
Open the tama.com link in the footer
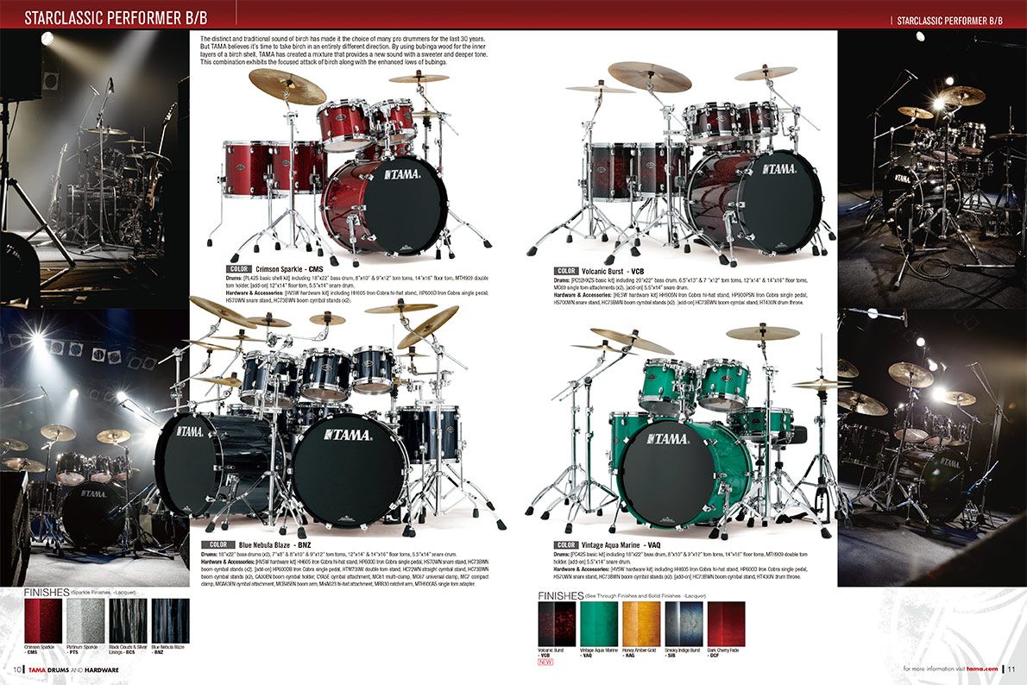(x=982, y=669)
